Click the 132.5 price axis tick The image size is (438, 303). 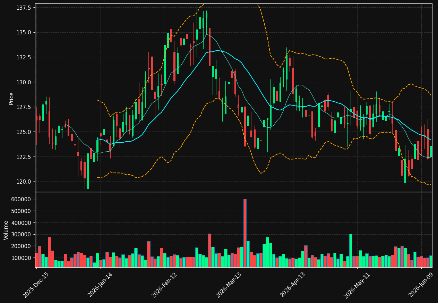pyautogui.click(x=23, y=57)
